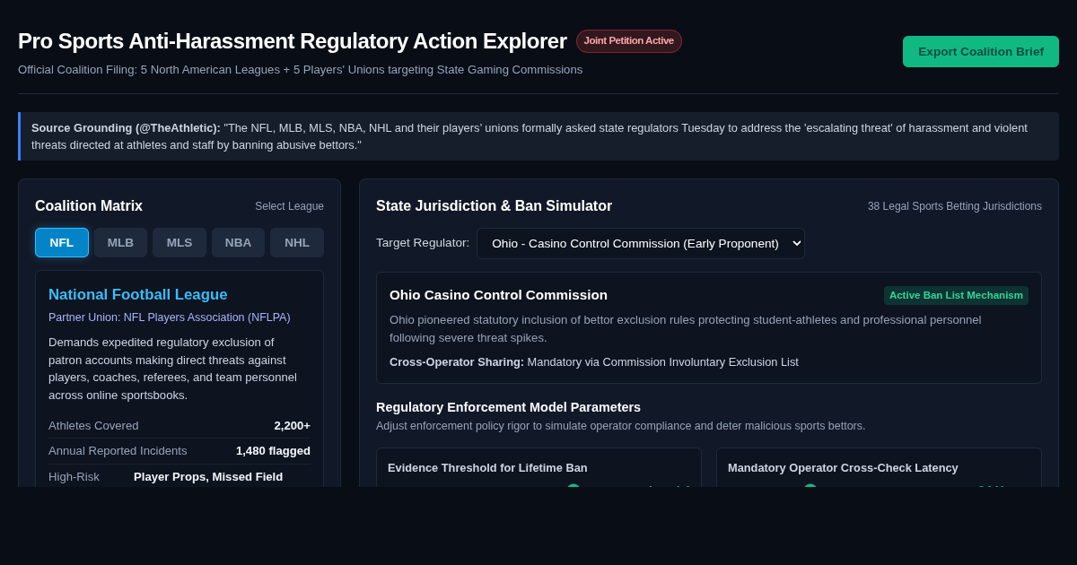Viewport: 1077px width, 565px height.
Task: Click the 2,200+ athletes covered value
Action: (x=292, y=425)
